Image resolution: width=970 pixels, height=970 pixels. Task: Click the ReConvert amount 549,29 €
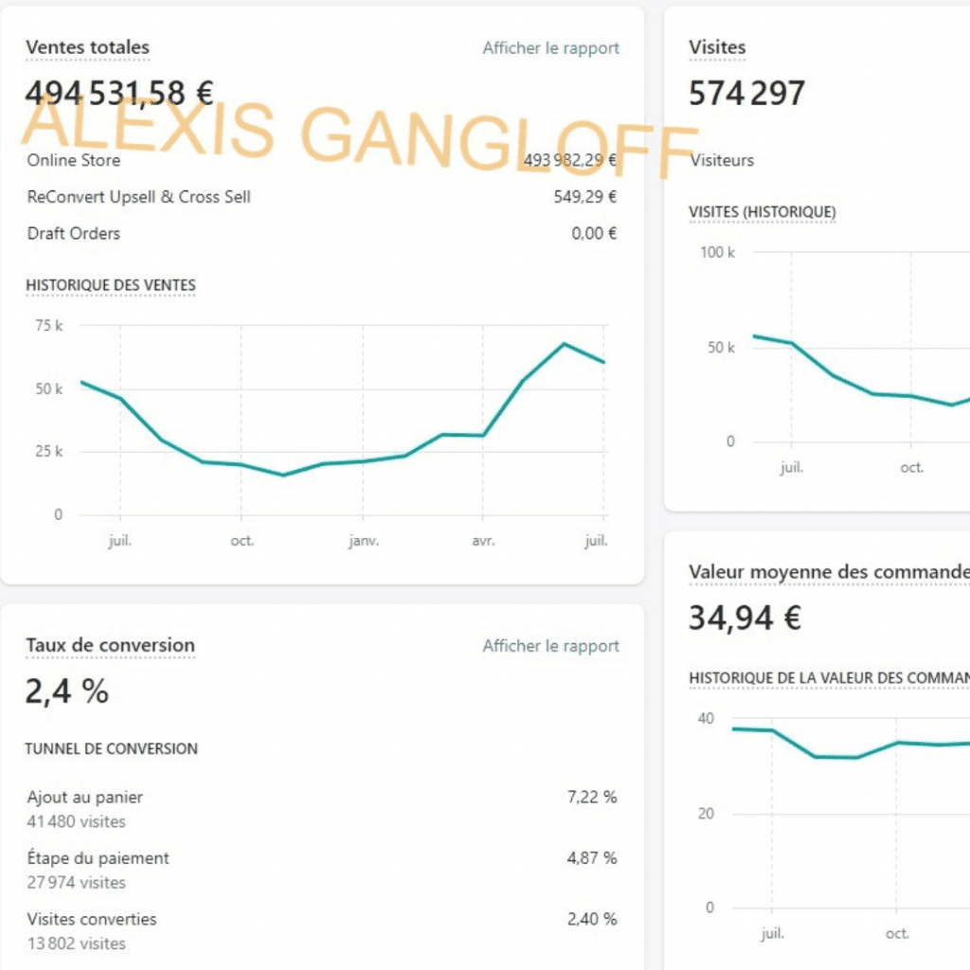tap(585, 197)
